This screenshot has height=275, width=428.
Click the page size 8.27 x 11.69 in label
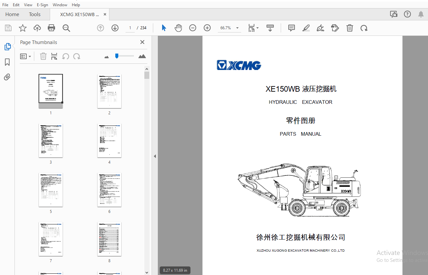[x=175, y=270]
